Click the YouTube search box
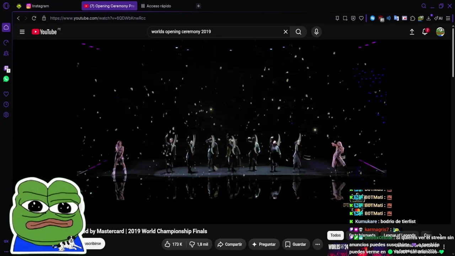Image resolution: width=455 pixels, height=256 pixels. [x=215, y=32]
